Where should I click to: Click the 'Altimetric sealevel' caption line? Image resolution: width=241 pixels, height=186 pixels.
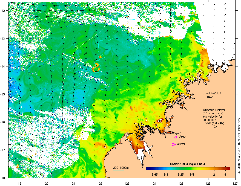[214, 110]
